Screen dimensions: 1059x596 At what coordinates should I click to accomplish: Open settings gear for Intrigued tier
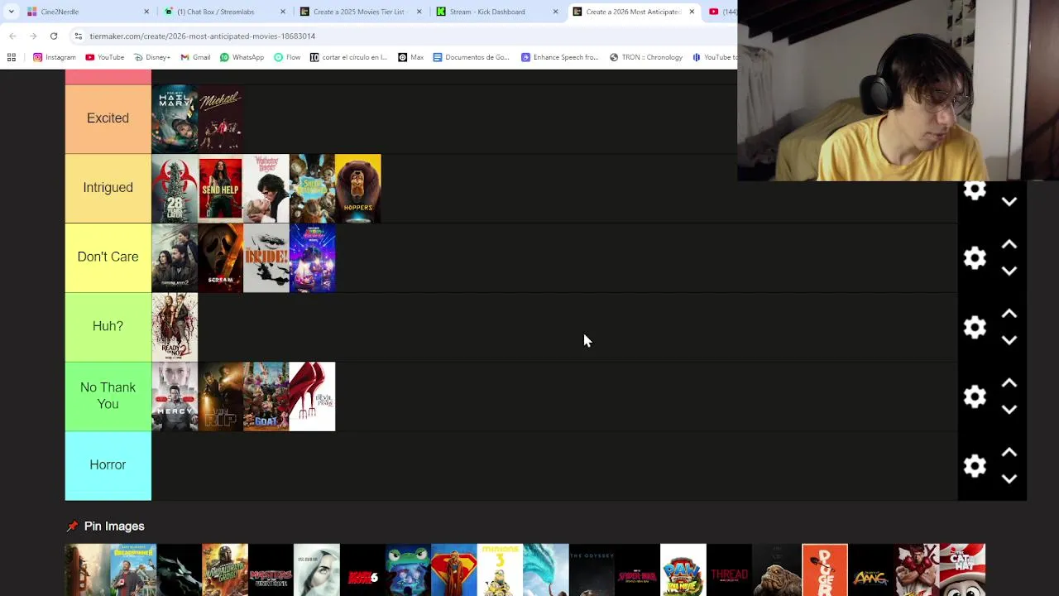(975, 190)
